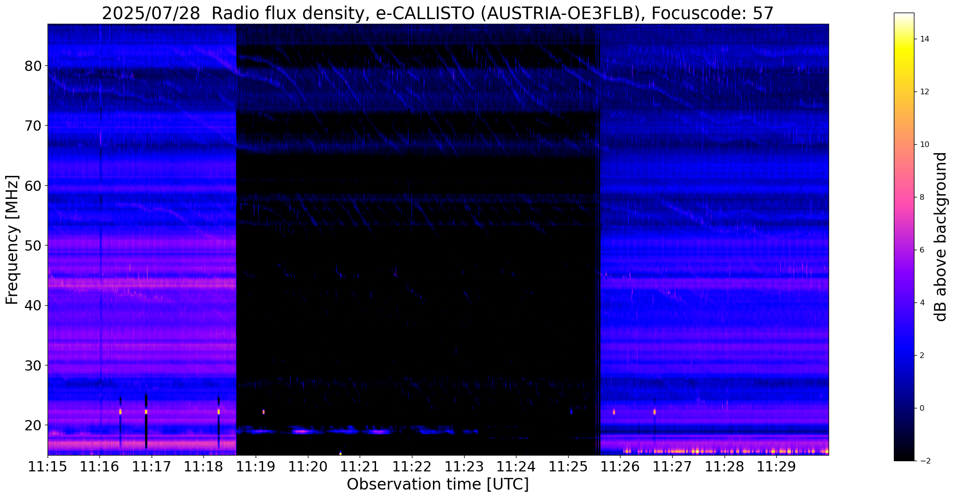Image resolution: width=955 pixels, height=498 pixels.
Task: Click the 11:28 time tick label
Action: 724,467
